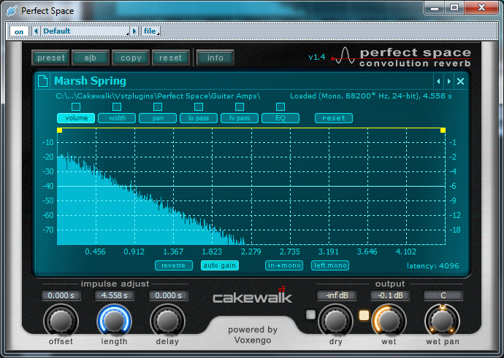Select the pan envelope tab
504x358 pixels.
click(158, 118)
